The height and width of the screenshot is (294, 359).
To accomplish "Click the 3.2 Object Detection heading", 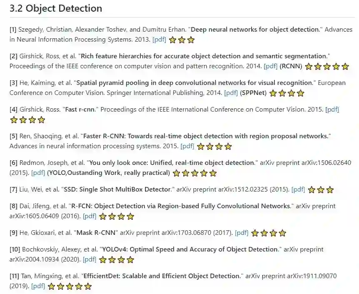I will coord(56,8).
